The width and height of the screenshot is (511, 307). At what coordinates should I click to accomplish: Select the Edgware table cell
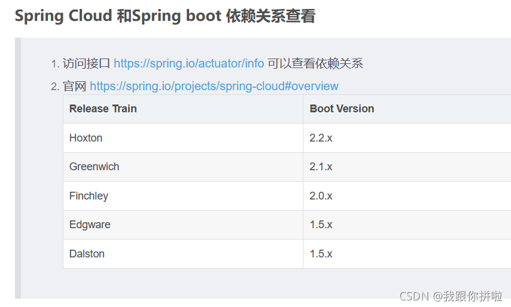coord(183,225)
